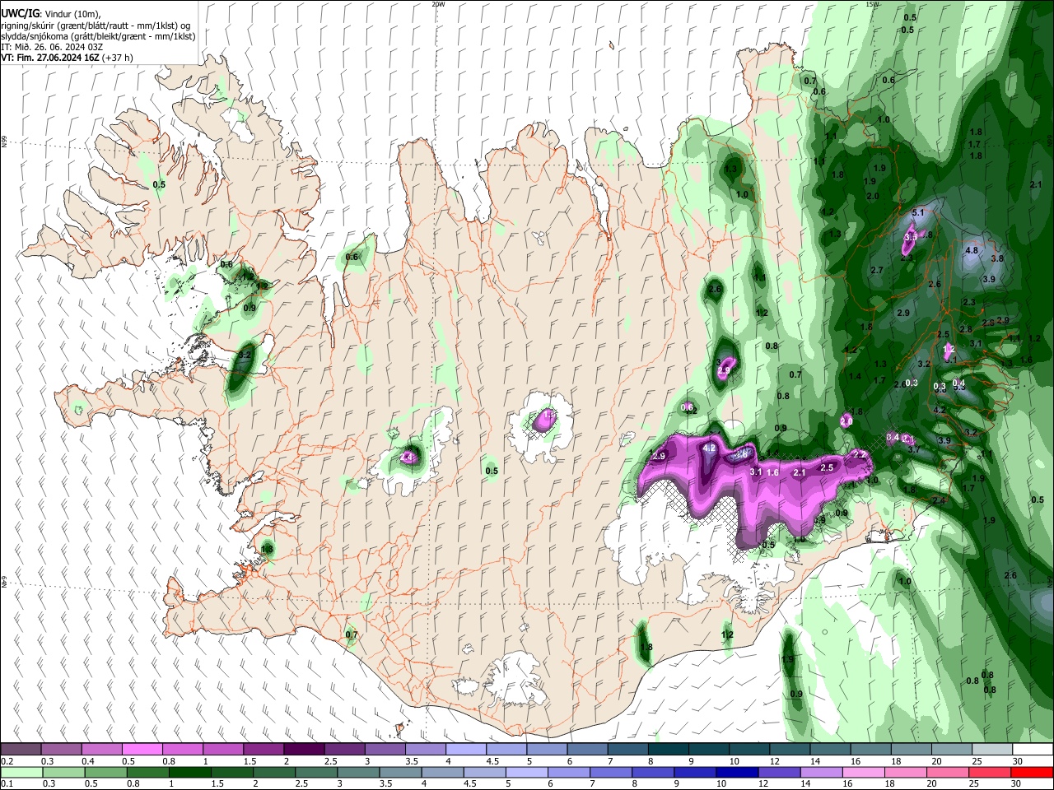Viewport: 1054px width, 790px height.
Task: Choose the top-row legend swatch for 1.5–2
Action: click(263, 750)
